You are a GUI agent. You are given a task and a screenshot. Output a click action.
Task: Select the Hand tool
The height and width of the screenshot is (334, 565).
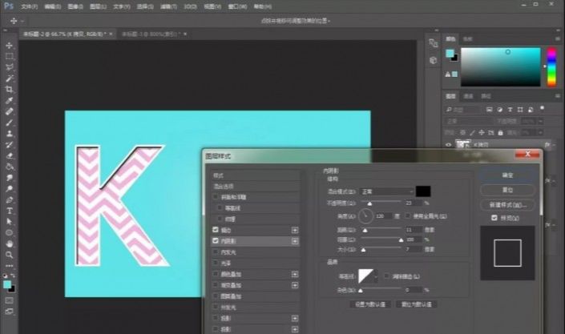pos(10,244)
